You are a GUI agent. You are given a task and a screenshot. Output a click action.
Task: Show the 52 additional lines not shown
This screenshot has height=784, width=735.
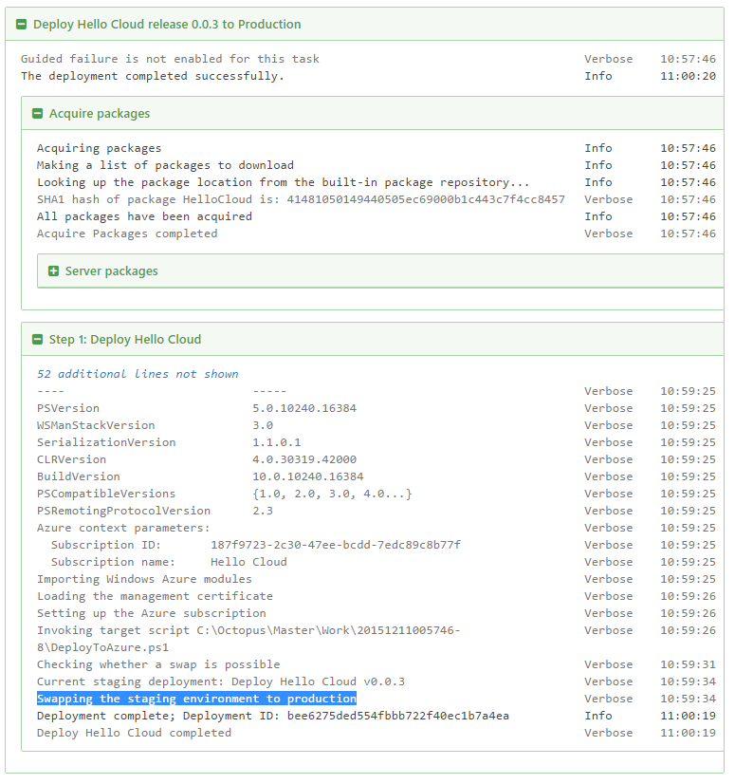[138, 374]
